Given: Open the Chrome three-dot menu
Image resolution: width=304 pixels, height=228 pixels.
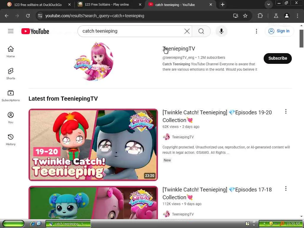Looking at the screenshot, I should coord(297,16).
